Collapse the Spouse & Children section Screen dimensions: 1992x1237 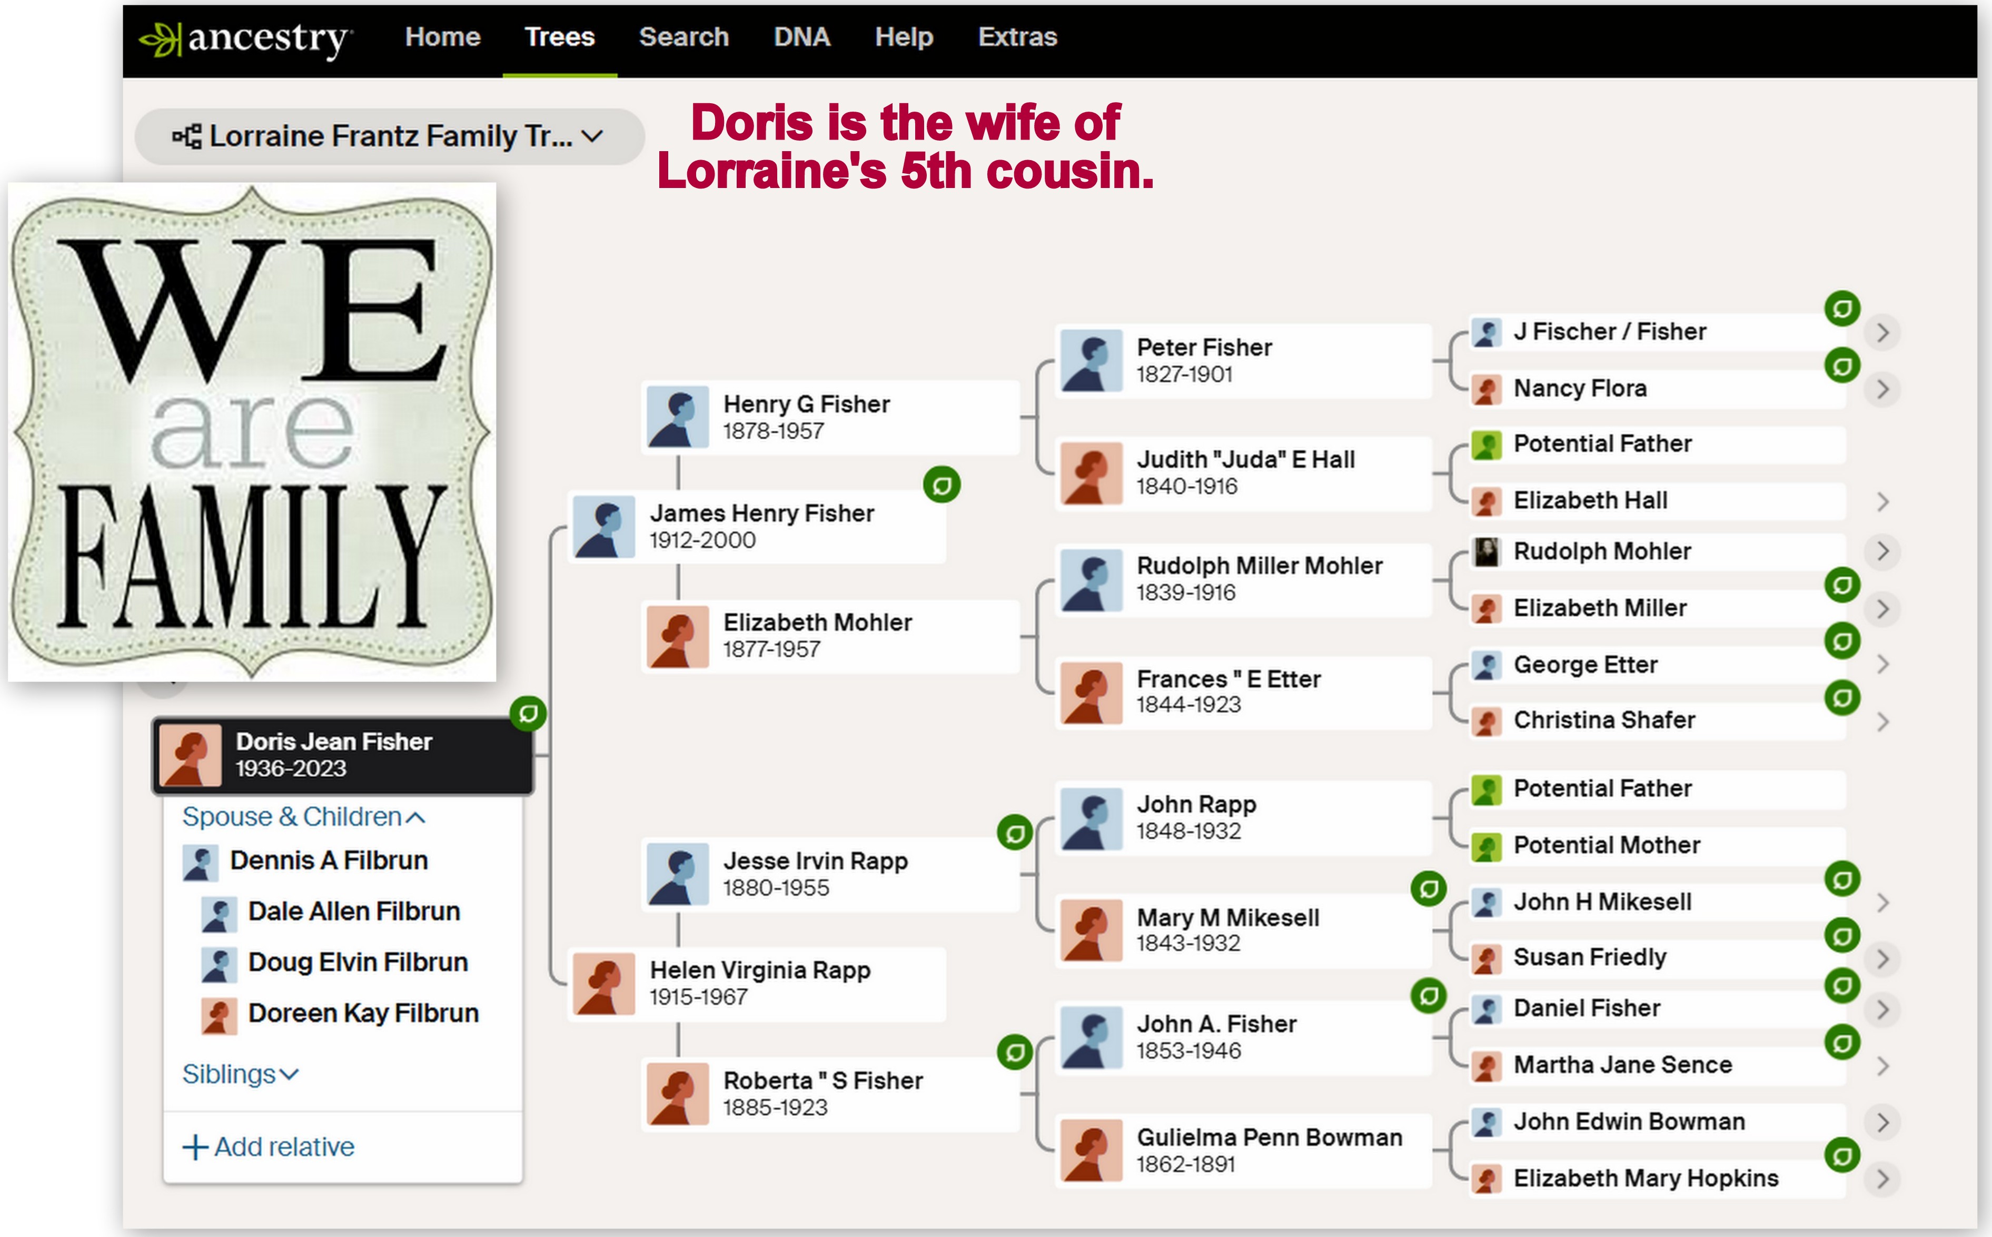(x=303, y=816)
